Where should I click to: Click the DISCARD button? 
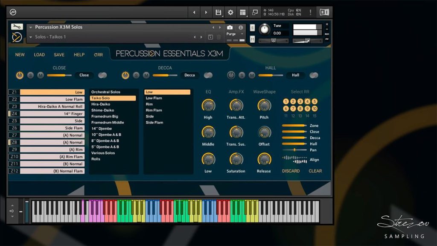[x=291, y=171]
